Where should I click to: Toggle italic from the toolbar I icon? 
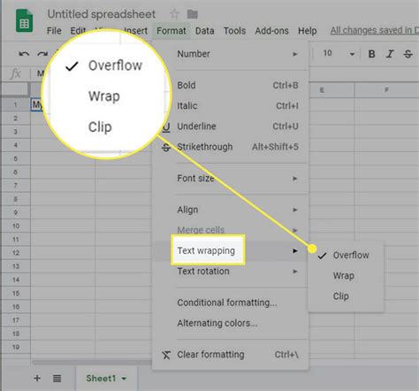[390, 54]
